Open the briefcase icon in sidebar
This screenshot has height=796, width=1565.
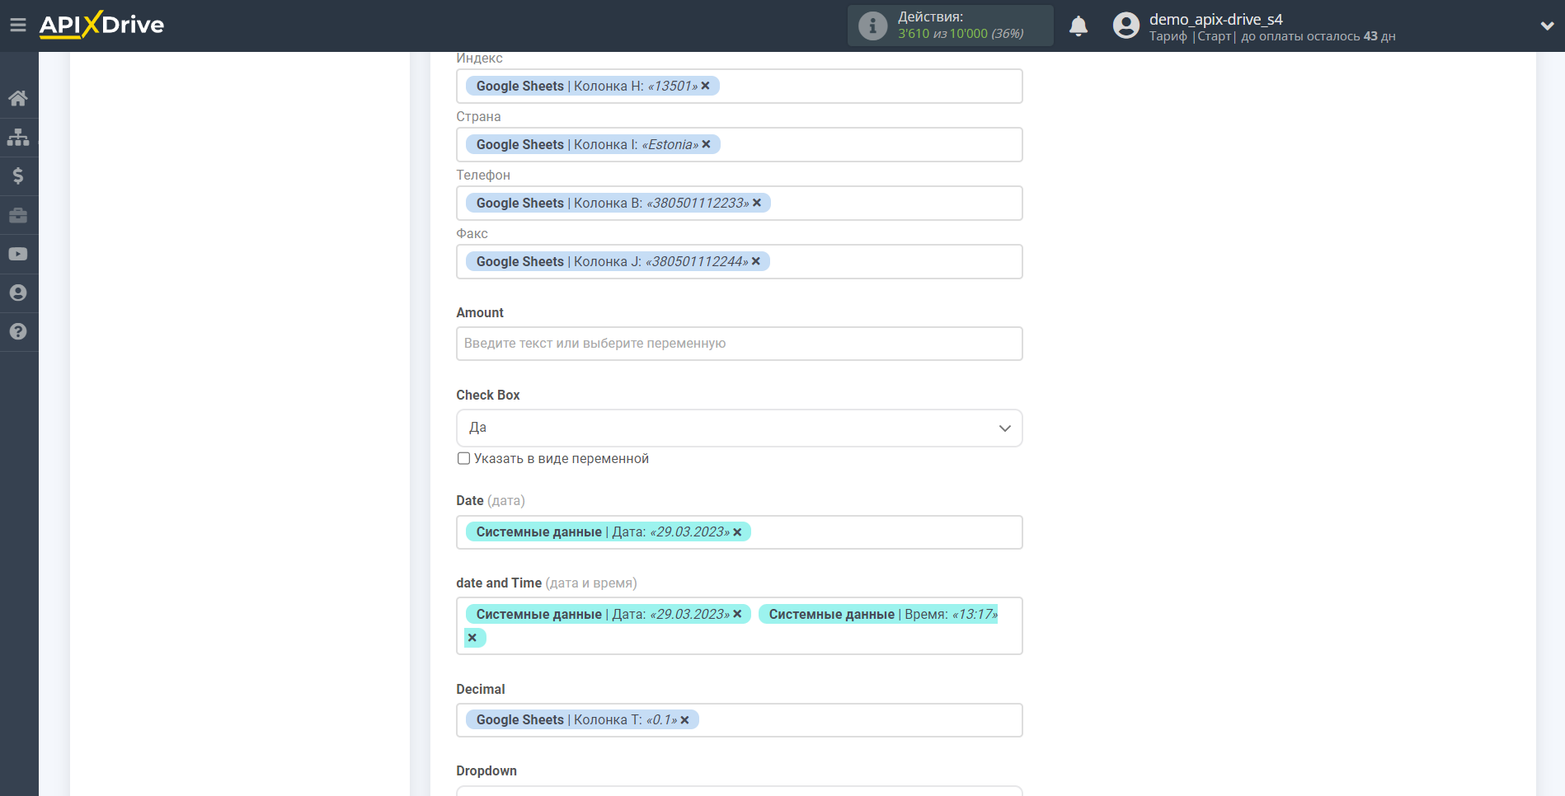point(18,215)
